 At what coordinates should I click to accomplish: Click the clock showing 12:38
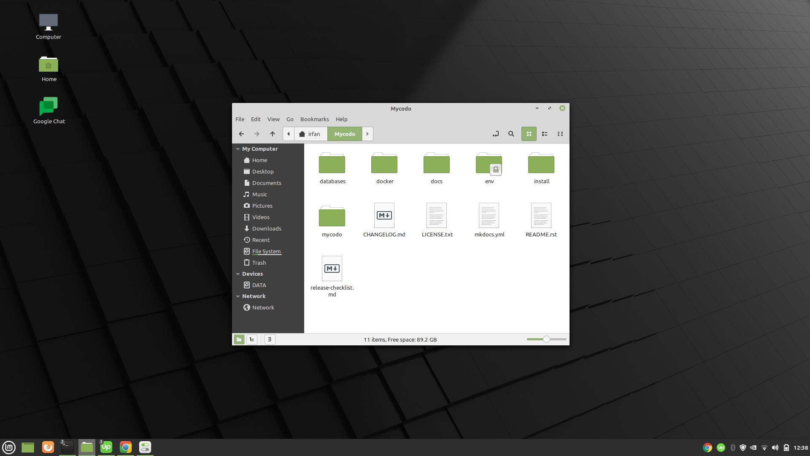pos(801,448)
